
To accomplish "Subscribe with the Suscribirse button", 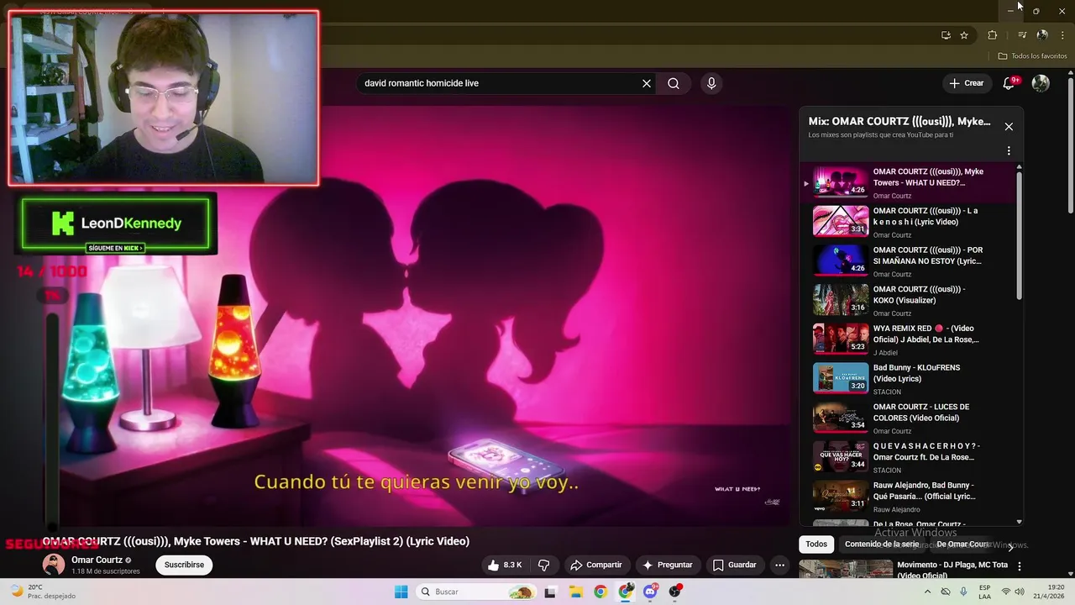I will coord(184,565).
